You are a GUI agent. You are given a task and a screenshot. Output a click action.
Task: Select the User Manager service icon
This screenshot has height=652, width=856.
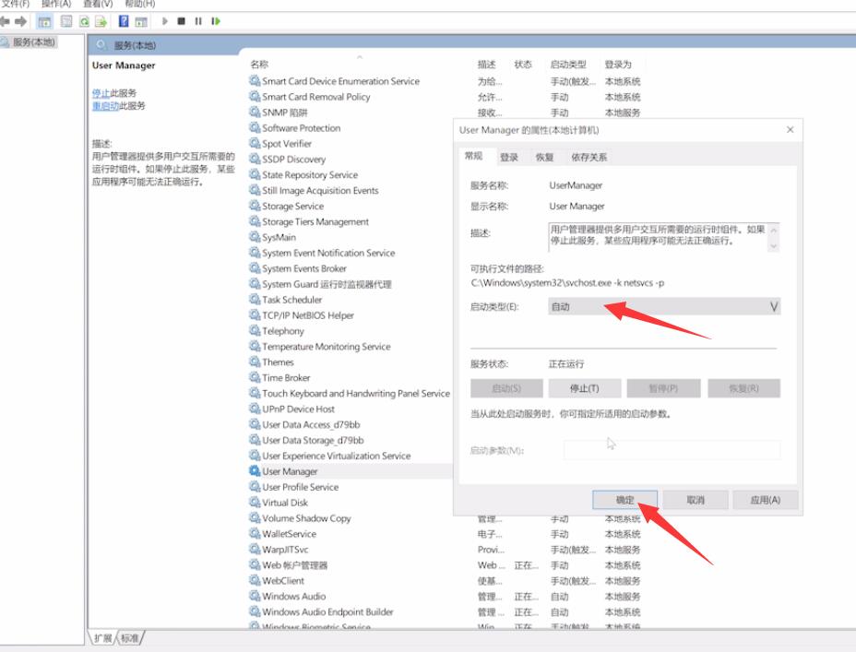coord(255,471)
